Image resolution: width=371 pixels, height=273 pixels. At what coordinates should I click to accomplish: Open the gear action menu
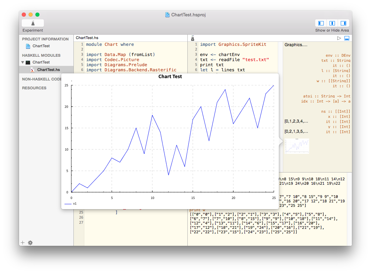tap(30, 242)
